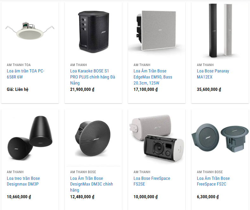
Task: Click the 35,600,000 đ price
Action: [209, 89]
